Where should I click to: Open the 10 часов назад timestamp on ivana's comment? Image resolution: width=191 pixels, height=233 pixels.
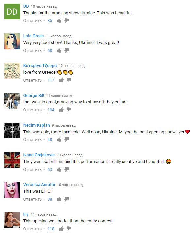click(69, 155)
